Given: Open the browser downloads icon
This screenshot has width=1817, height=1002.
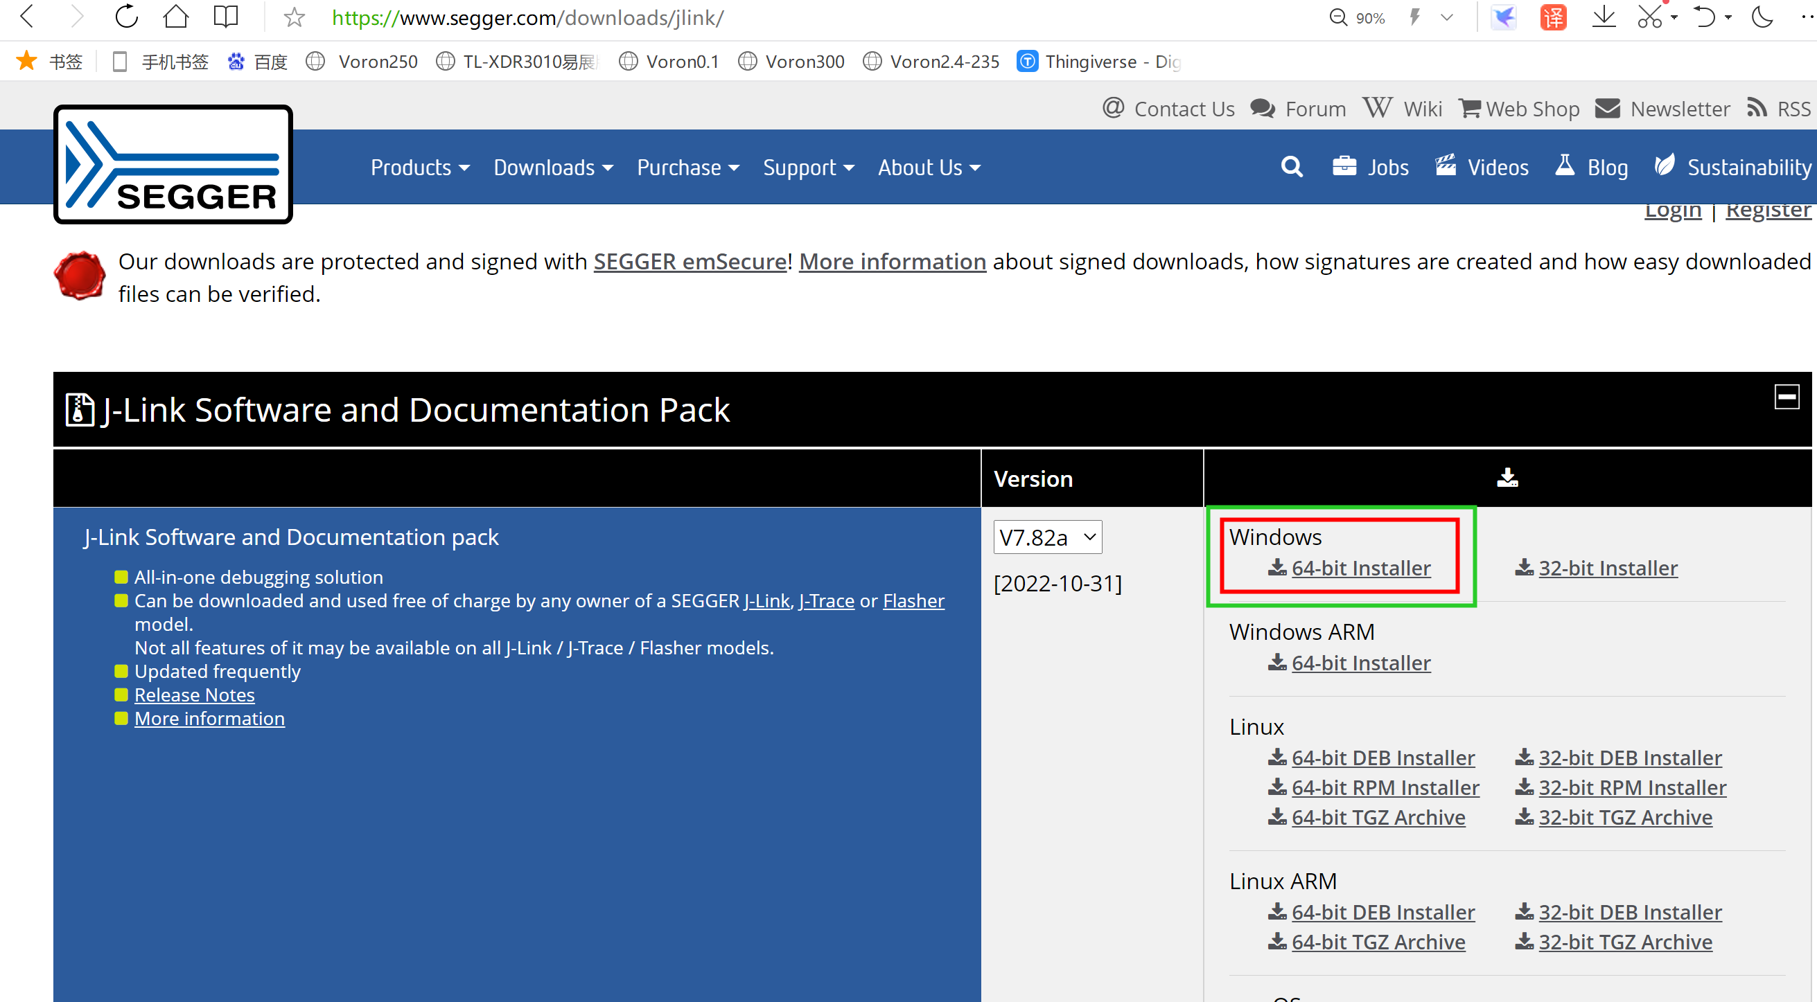Looking at the screenshot, I should click(1604, 17).
